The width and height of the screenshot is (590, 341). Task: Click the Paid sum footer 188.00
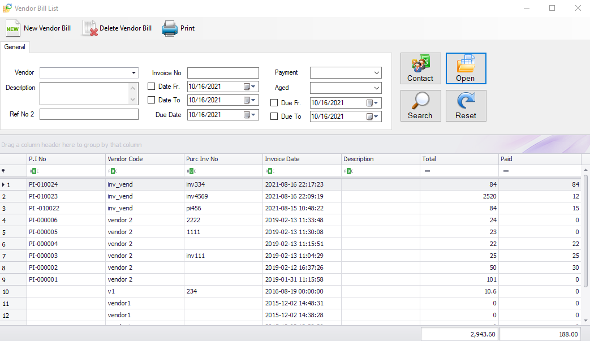540,334
